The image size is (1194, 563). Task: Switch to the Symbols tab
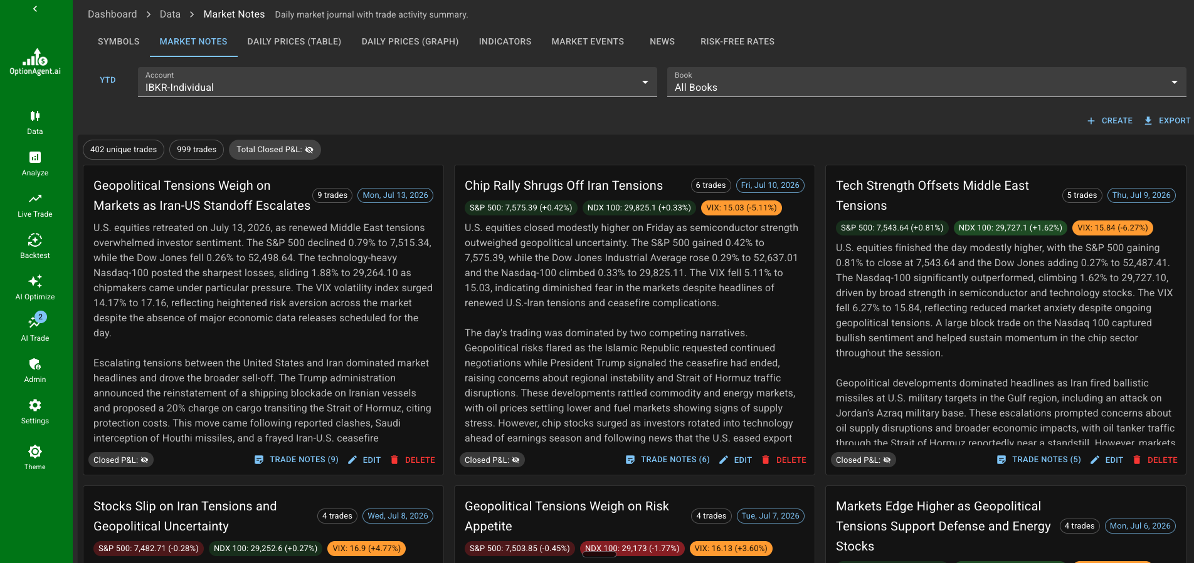(119, 41)
